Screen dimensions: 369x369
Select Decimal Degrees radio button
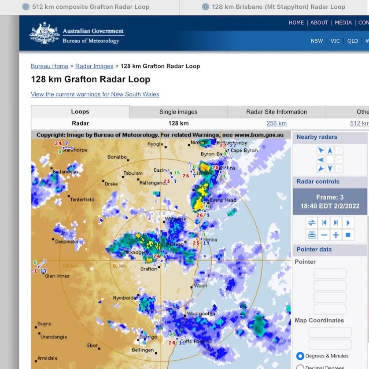point(300,367)
